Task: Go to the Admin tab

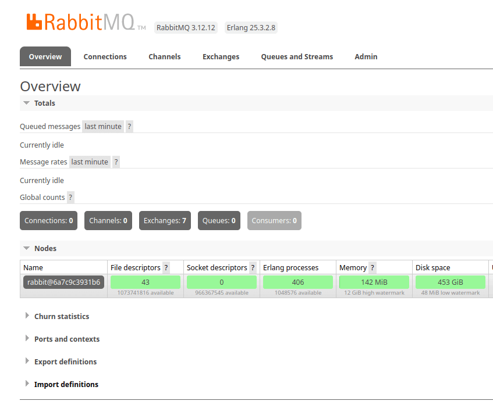Action: tap(366, 57)
